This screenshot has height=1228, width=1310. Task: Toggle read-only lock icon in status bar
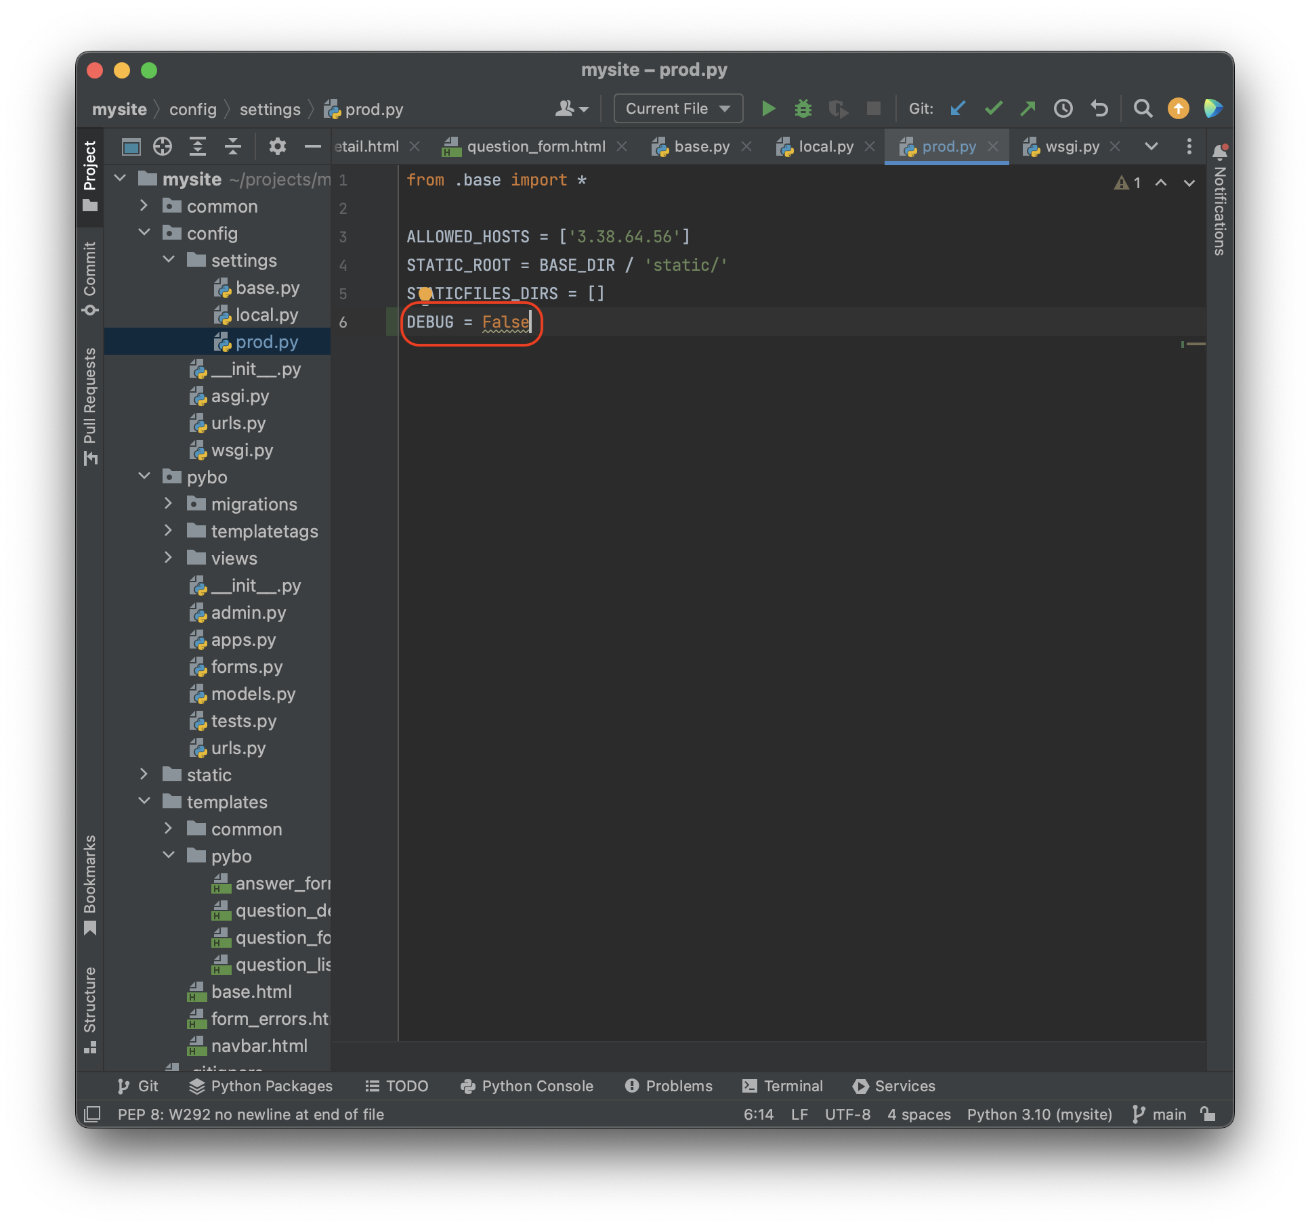(1208, 1114)
